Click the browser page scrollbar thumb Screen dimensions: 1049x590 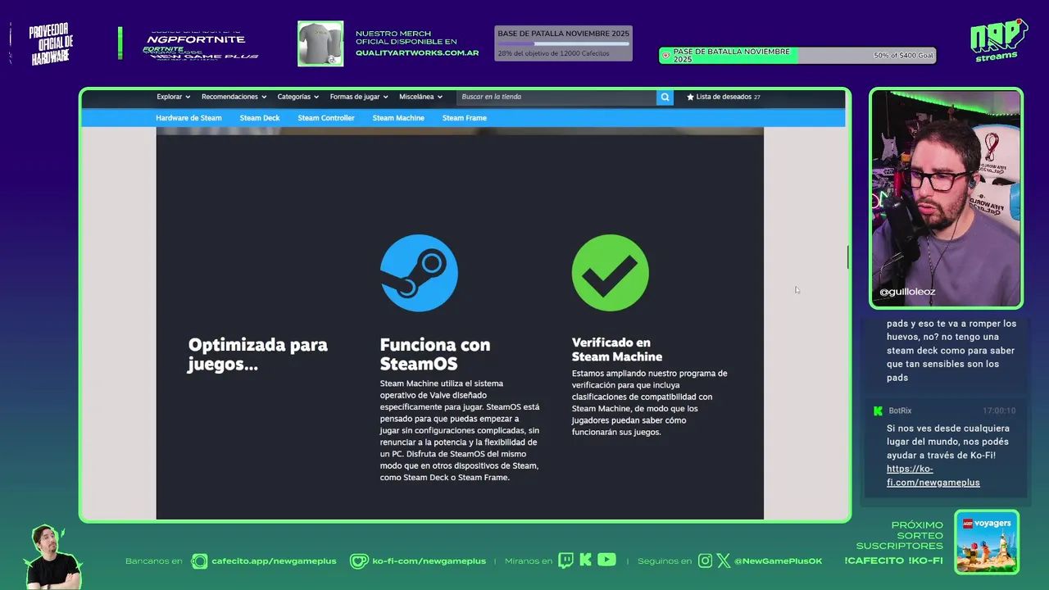click(848, 256)
